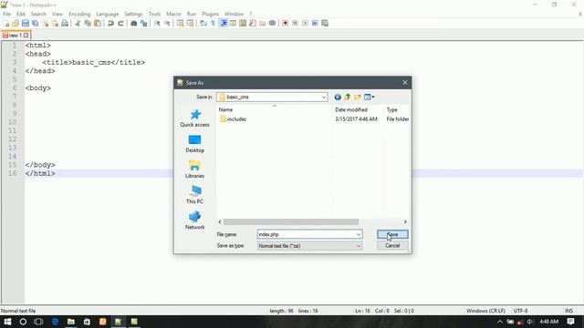Viewport: 584px width, 328px height.
Task: Open the Language menu
Action: coord(108,14)
